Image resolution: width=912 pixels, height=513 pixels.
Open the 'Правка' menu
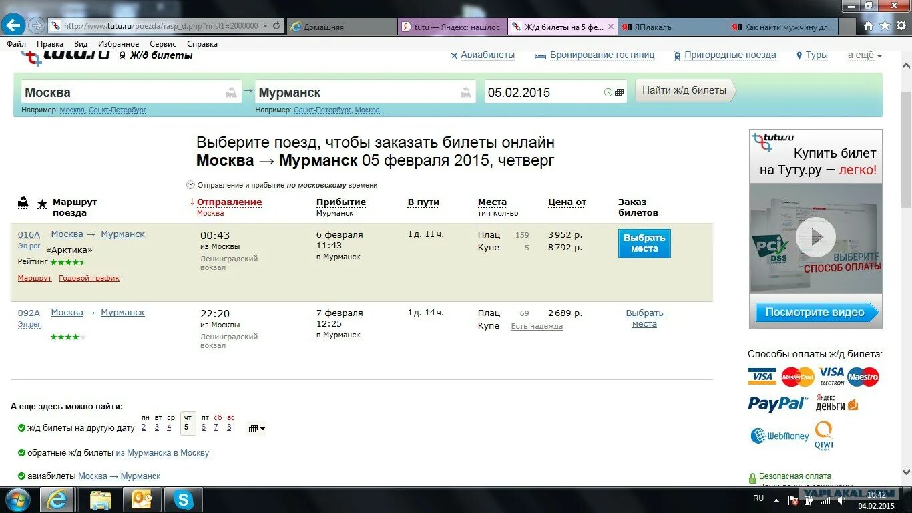click(50, 44)
